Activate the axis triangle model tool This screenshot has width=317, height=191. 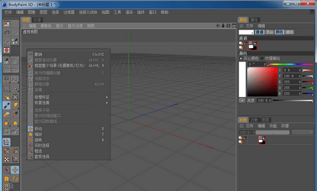pyautogui.click(x=6, y=142)
